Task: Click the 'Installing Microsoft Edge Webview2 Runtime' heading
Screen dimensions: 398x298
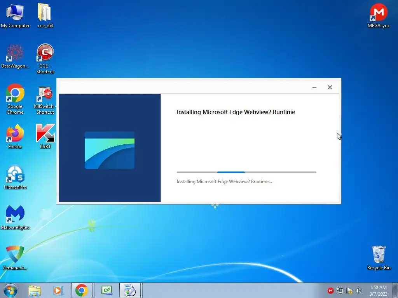Action: [x=236, y=112]
